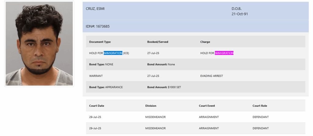Click the blue-highlighted IMMIGRATION word

click(x=113, y=53)
